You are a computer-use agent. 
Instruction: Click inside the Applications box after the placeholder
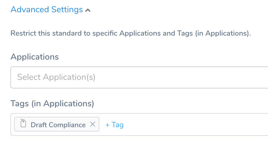181,77
